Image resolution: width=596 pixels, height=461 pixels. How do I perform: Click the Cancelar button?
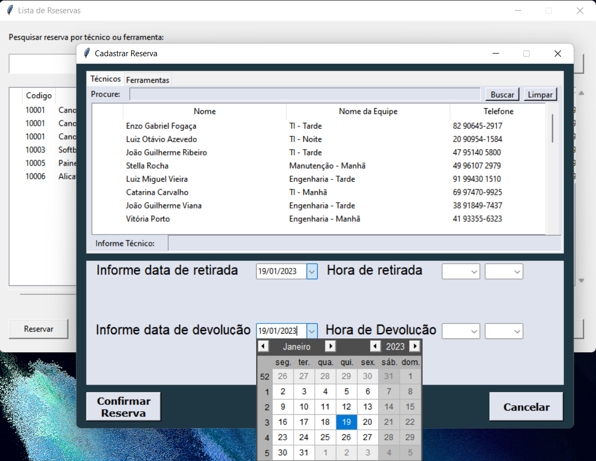(x=526, y=406)
